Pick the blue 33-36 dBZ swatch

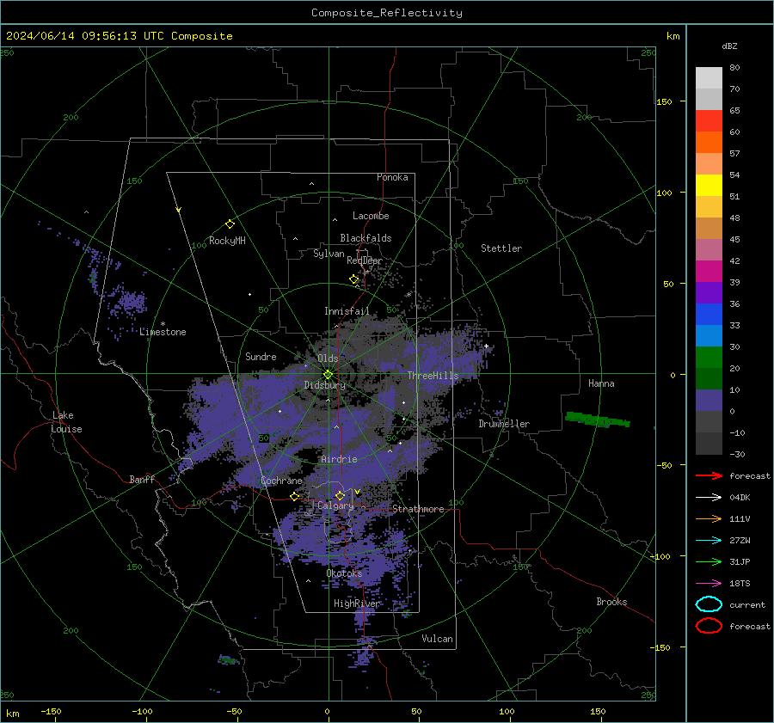709,315
